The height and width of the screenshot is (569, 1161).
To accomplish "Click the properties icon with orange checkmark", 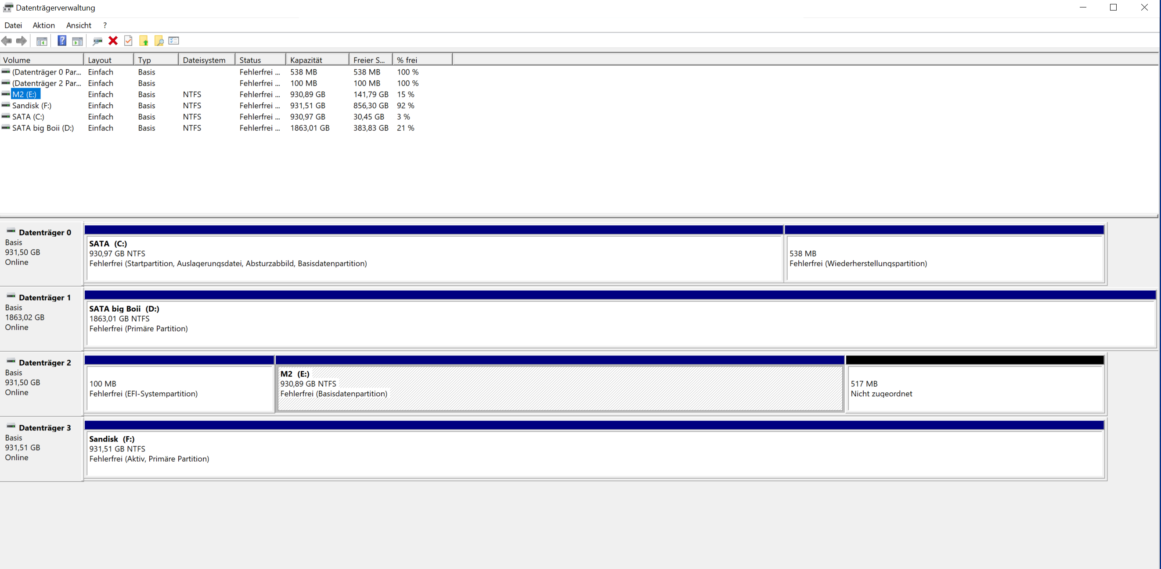I will pyautogui.click(x=129, y=41).
